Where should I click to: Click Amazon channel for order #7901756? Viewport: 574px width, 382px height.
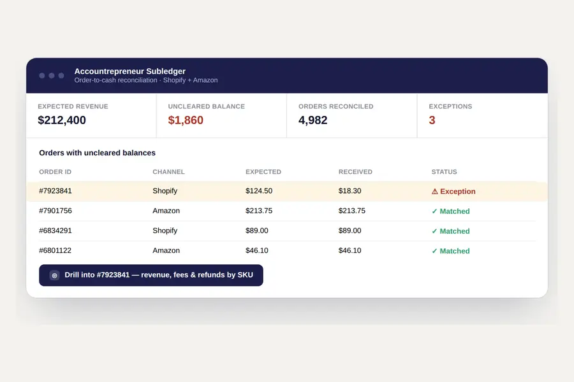tap(166, 211)
